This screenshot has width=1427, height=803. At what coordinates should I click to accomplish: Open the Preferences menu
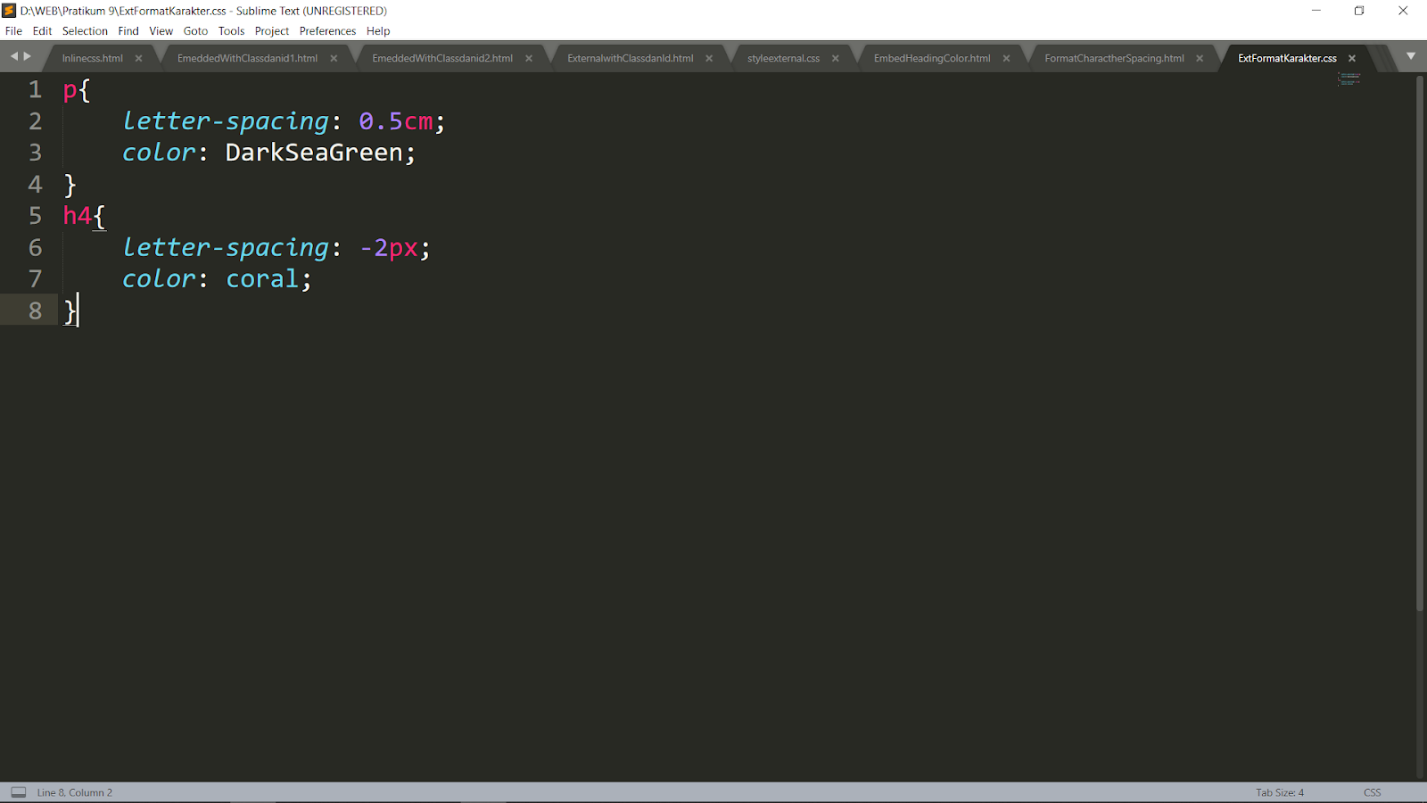tap(327, 30)
